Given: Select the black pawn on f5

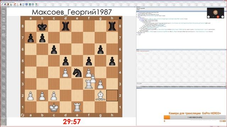Looking at the screenshot, I should tap(89, 61).
